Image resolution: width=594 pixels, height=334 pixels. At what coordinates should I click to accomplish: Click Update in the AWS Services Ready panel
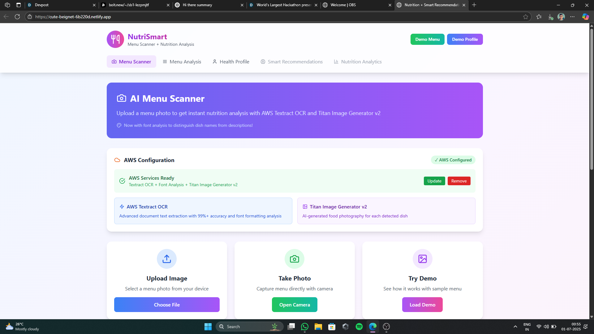434,181
